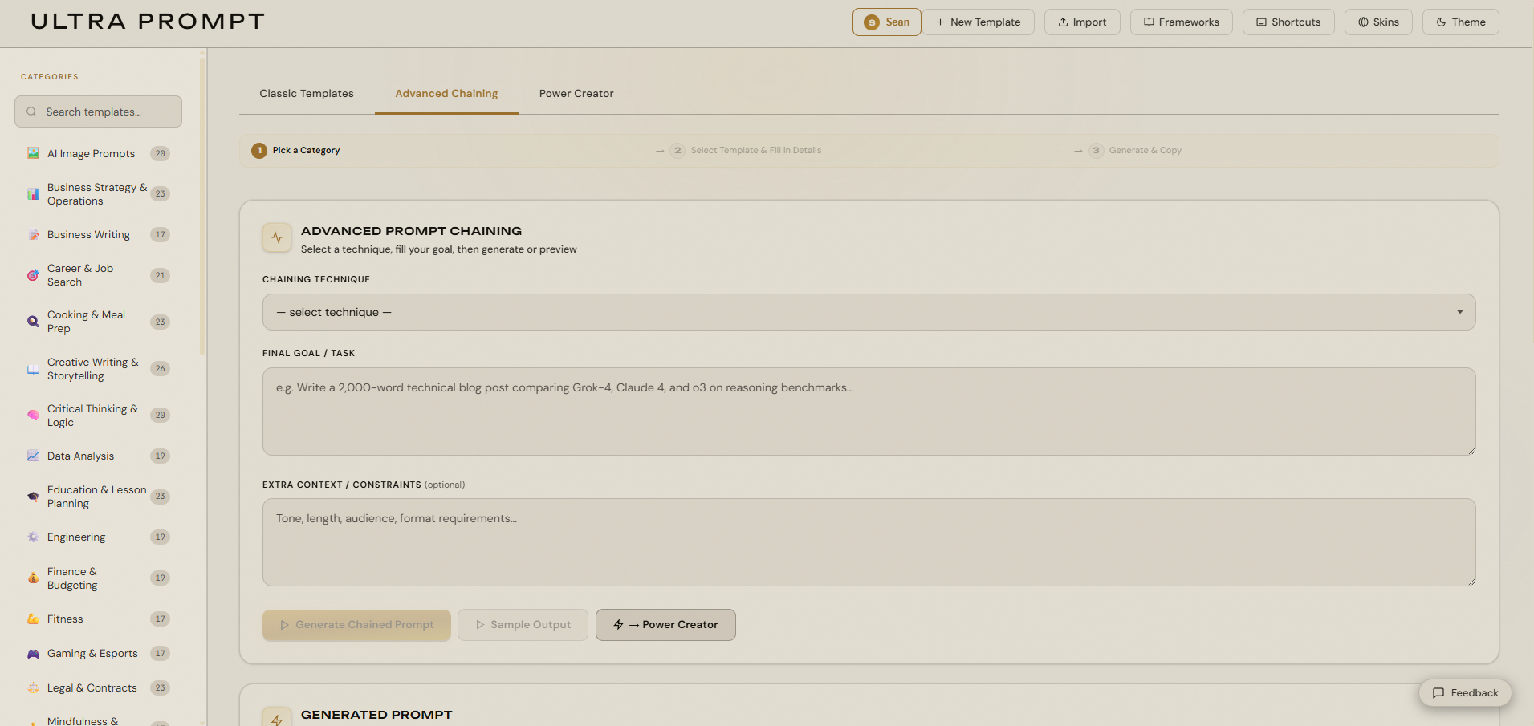Click the Business Strategy & Operations chart icon
Viewport: 1534px width, 726px height.
[33, 194]
